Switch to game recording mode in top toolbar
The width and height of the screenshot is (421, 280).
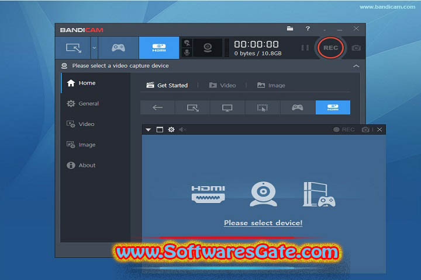(x=118, y=48)
